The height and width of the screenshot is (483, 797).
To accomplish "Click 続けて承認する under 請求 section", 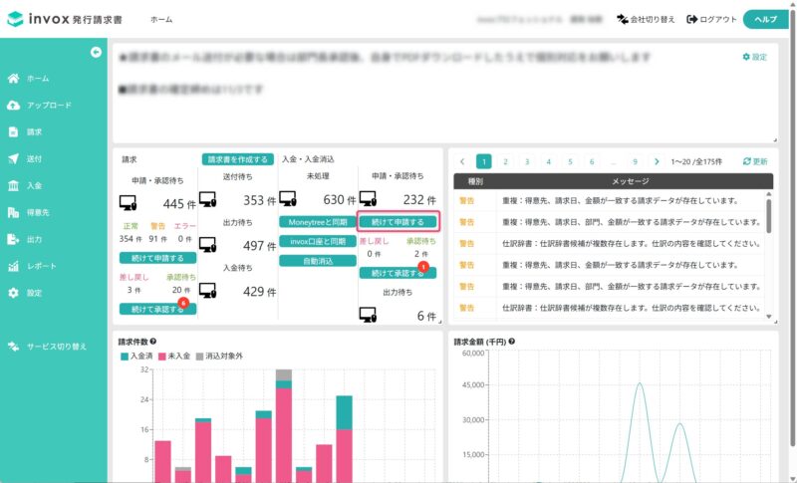I will pos(157,309).
